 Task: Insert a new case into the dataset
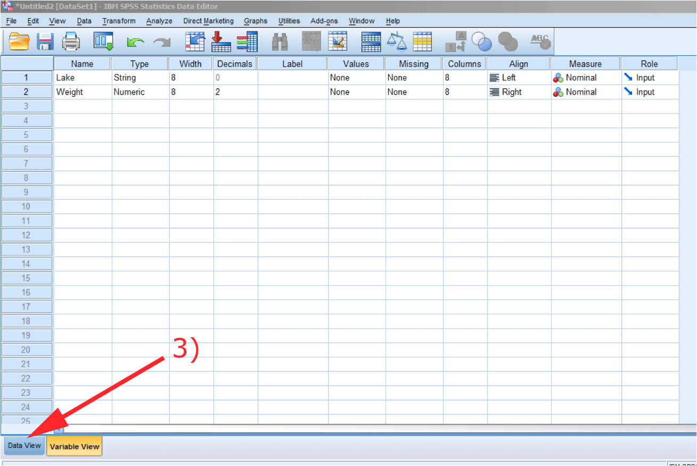[221, 41]
